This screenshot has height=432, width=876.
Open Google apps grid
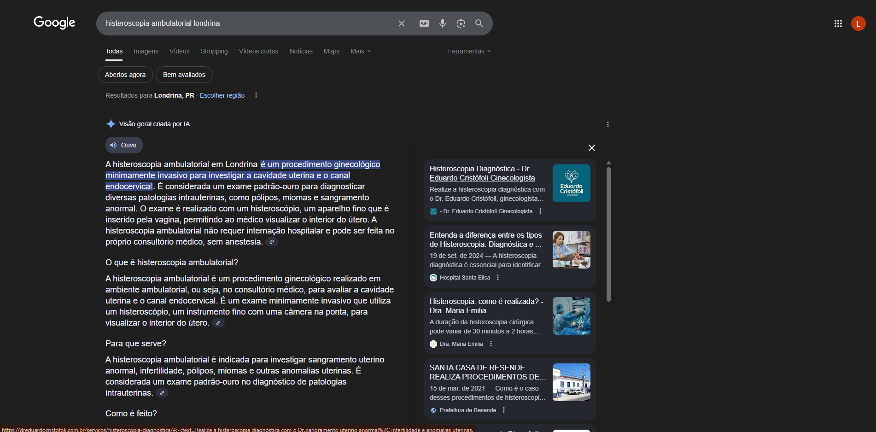coord(838,23)
